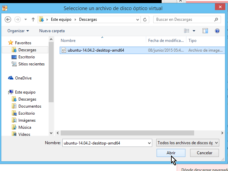Select Descargas under 'Este equipo'
The height and width of the screenshot is (171, 228).
tap(27, 99)
